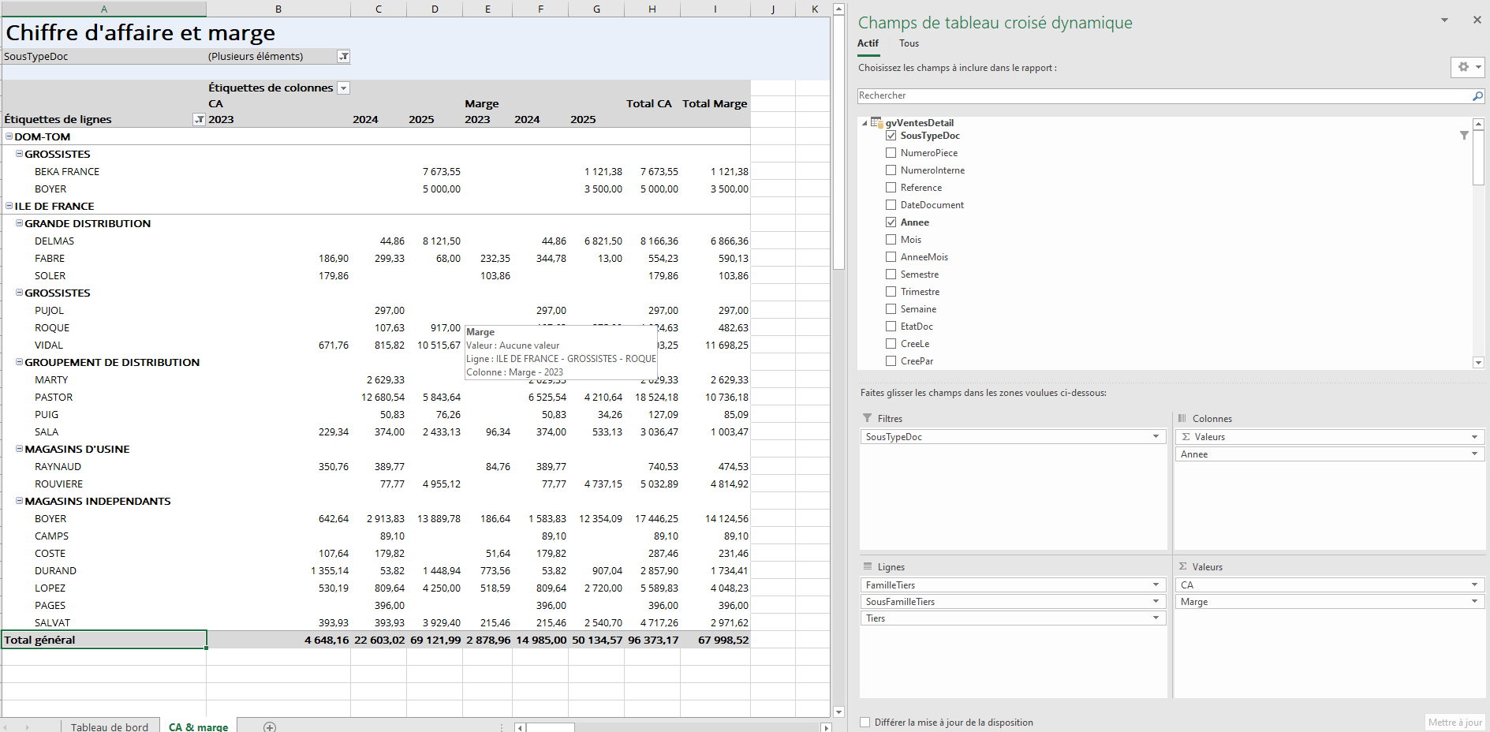1490x732 pixels.
Task: Click the filter icon beside SousTypeDoc field
Action: tap(1464, 136)
